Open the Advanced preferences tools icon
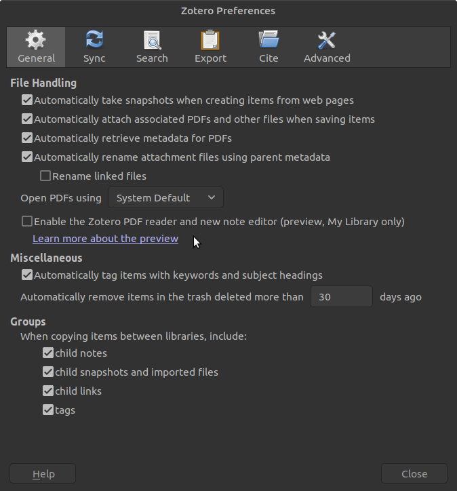This screenshot has height=491, width=457. pos(327,40)
